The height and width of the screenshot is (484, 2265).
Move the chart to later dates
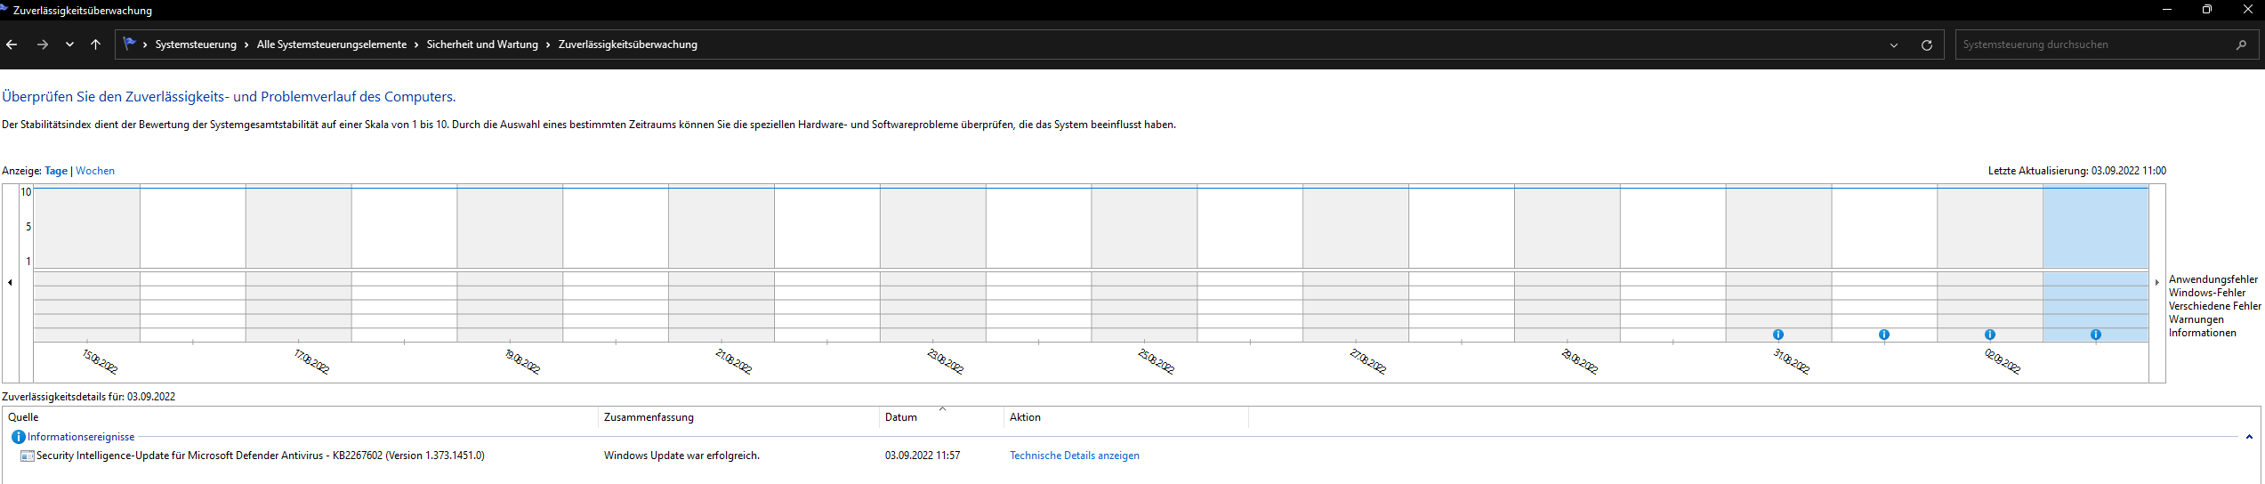pyautogui.click(x=2157, y=282)
